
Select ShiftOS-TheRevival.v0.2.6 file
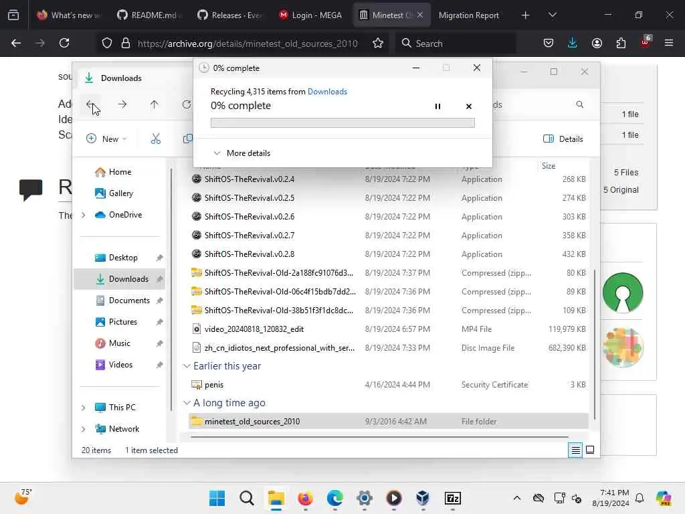[389, 217]
